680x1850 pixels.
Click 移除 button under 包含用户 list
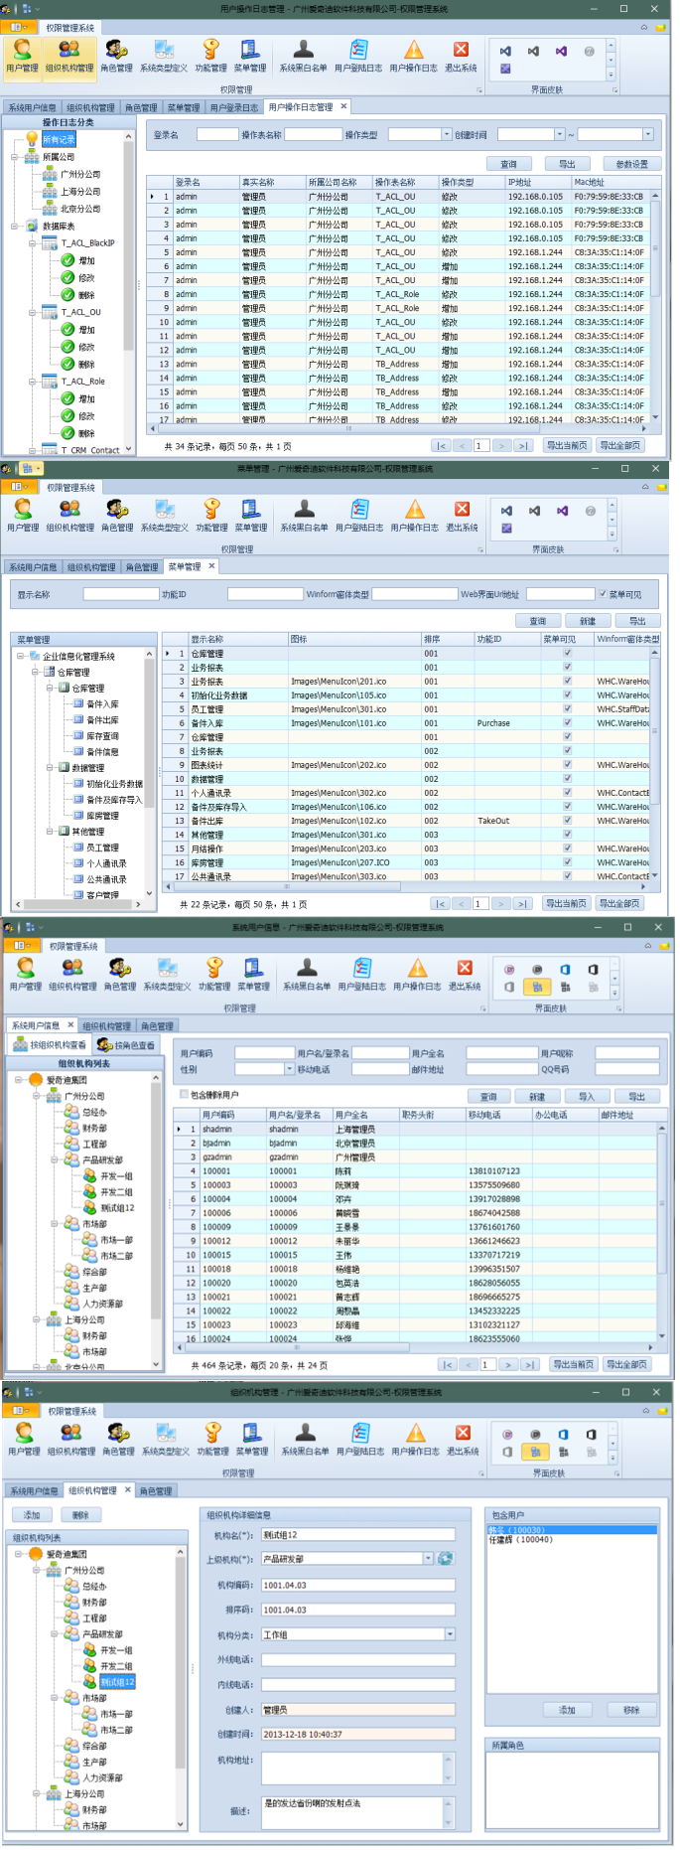click(x=631, y=1710)
